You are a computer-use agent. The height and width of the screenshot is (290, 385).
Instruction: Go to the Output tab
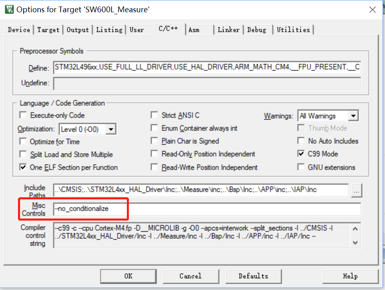coord(78,30)
